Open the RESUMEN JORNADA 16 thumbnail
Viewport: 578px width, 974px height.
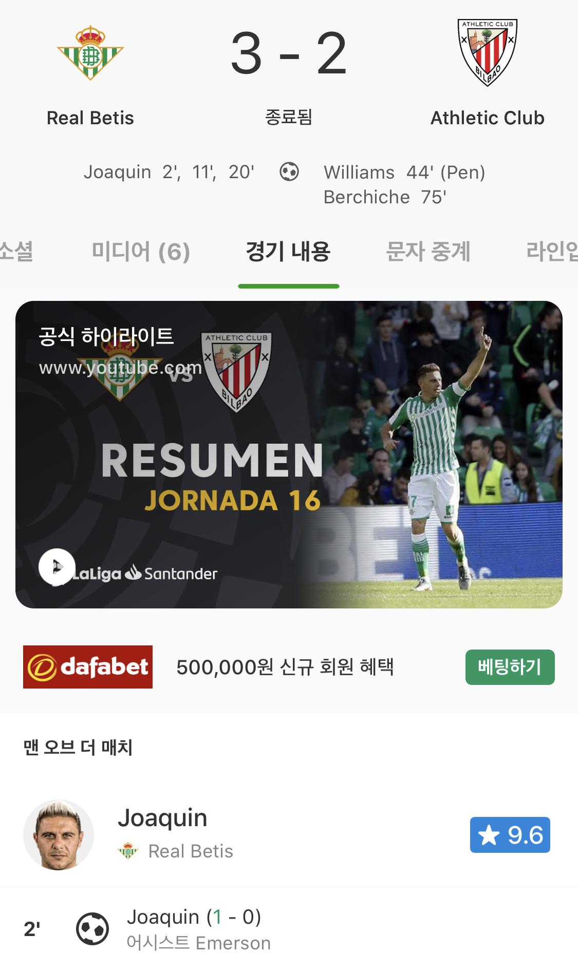tap(289, 454)
